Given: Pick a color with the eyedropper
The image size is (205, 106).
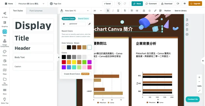Looking at the screenshot, I should [x=89, y=24].
